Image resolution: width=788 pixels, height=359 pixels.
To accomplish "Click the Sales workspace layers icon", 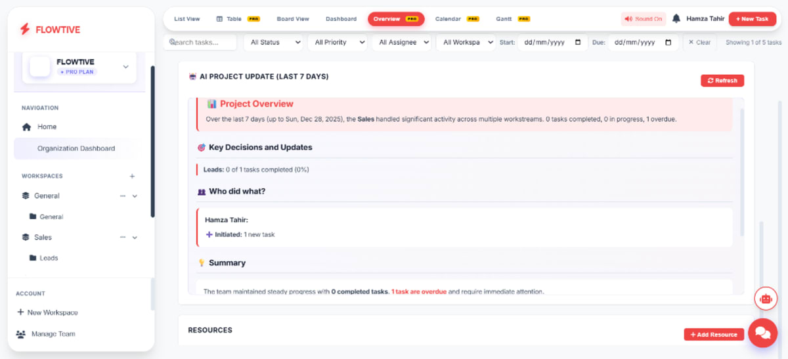I will 26,237.
